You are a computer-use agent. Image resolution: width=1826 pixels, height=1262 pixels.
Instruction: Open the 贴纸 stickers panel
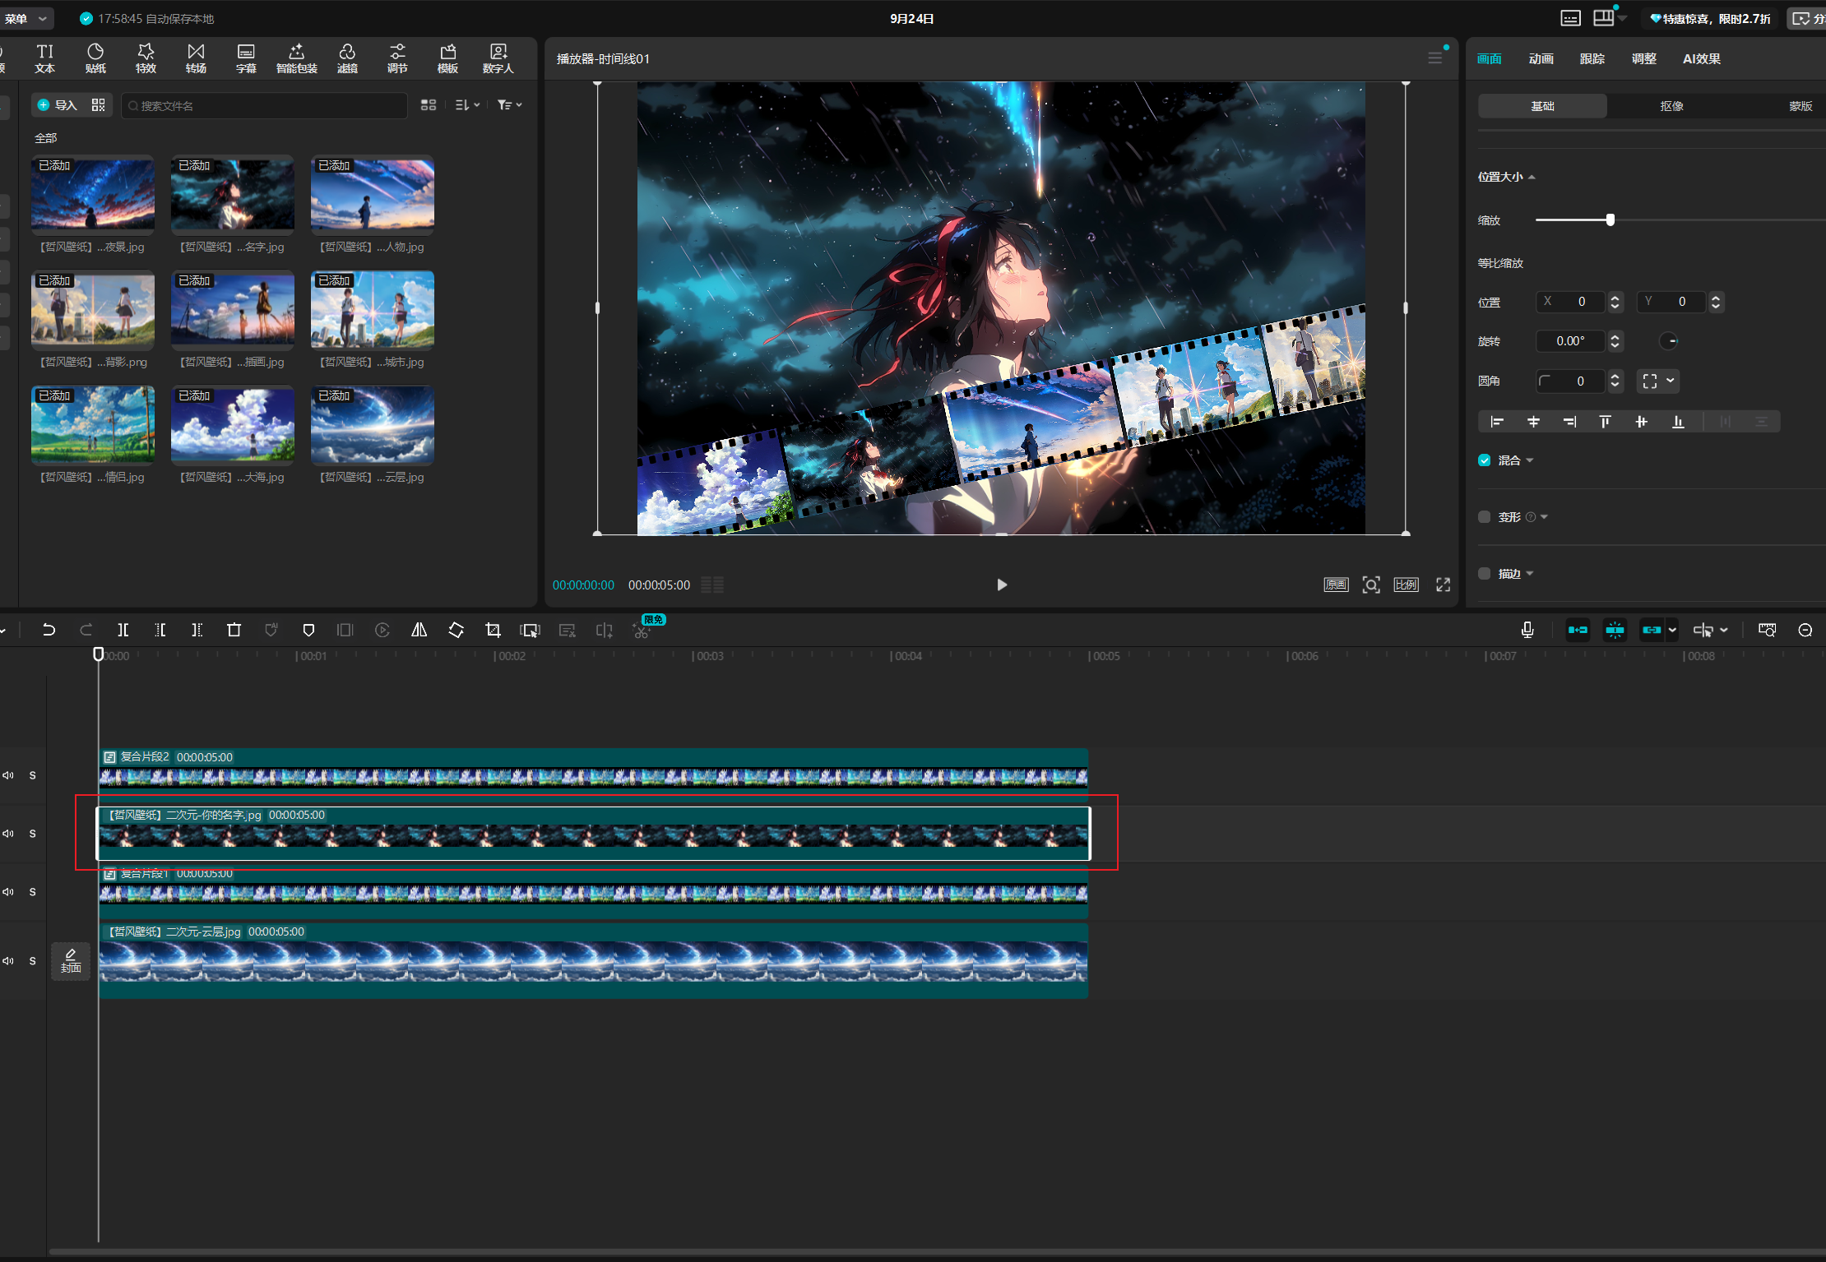tap(95, 58)
